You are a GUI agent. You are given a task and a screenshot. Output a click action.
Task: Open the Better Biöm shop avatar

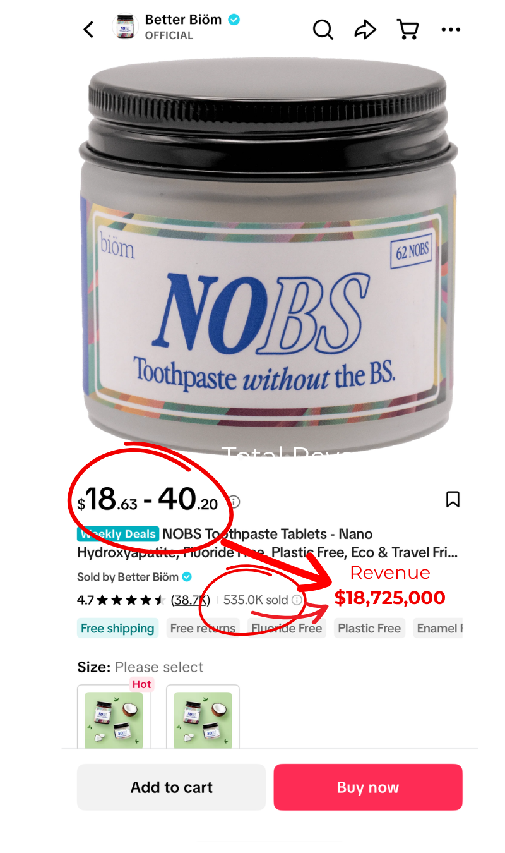(125, 28)
